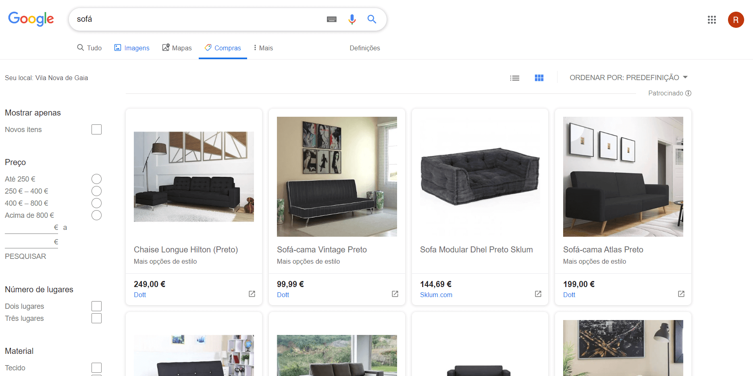Open Chaise Longue Hilton (Preto) title
The height and width of the screenshot is (376, 753).
pos(186,250)
